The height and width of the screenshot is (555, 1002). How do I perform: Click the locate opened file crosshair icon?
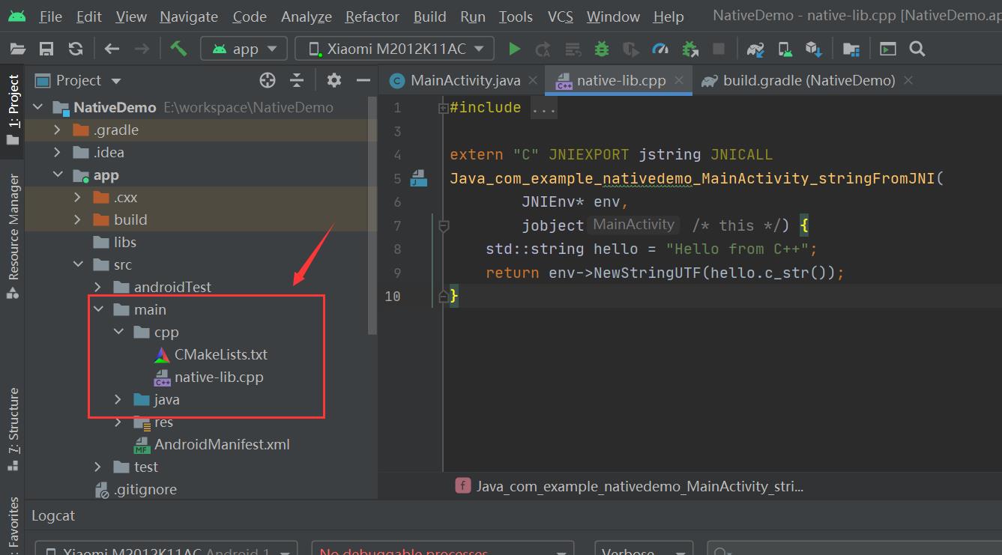tap(267, 80)
